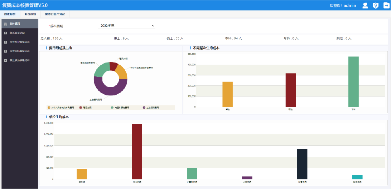Screen dimensions: 391x189
Task: Click the icon beside 学生专业教学成本 in sidebar
Action: [5, 42]
